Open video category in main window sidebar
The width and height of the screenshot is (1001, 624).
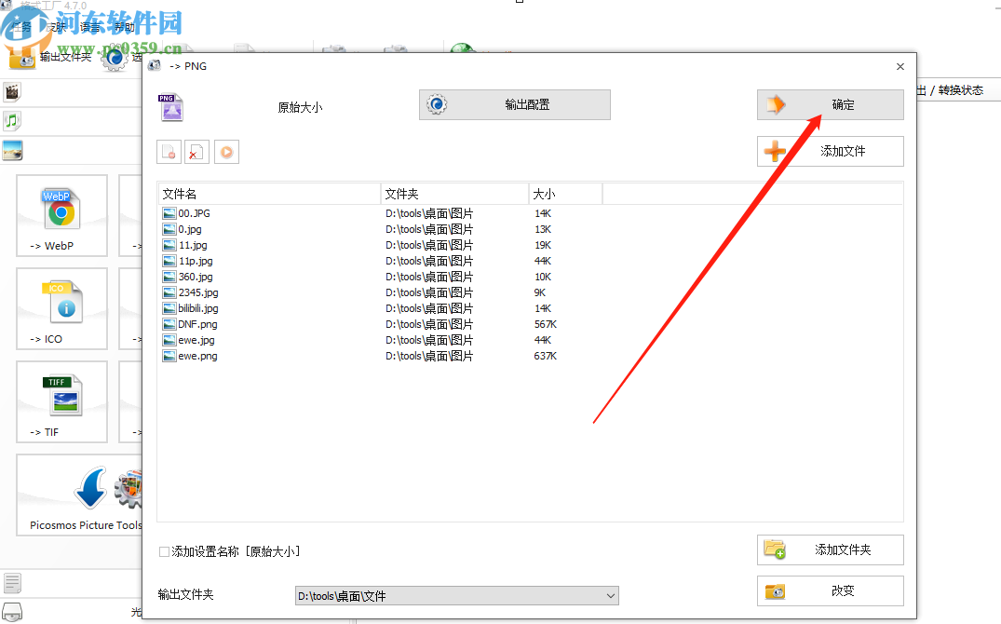point(12,92)
